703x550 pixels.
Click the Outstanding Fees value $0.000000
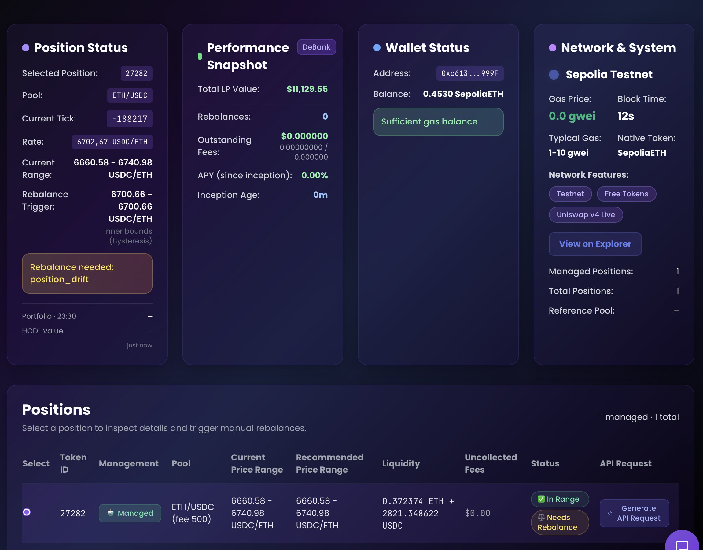coord(304,136)
